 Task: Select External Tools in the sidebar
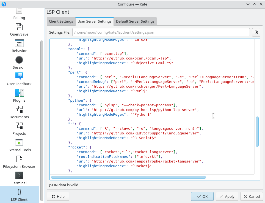coord(19,145)
